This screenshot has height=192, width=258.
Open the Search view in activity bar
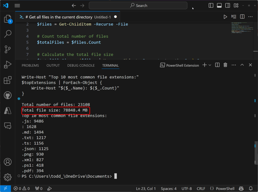pos(7,34)
